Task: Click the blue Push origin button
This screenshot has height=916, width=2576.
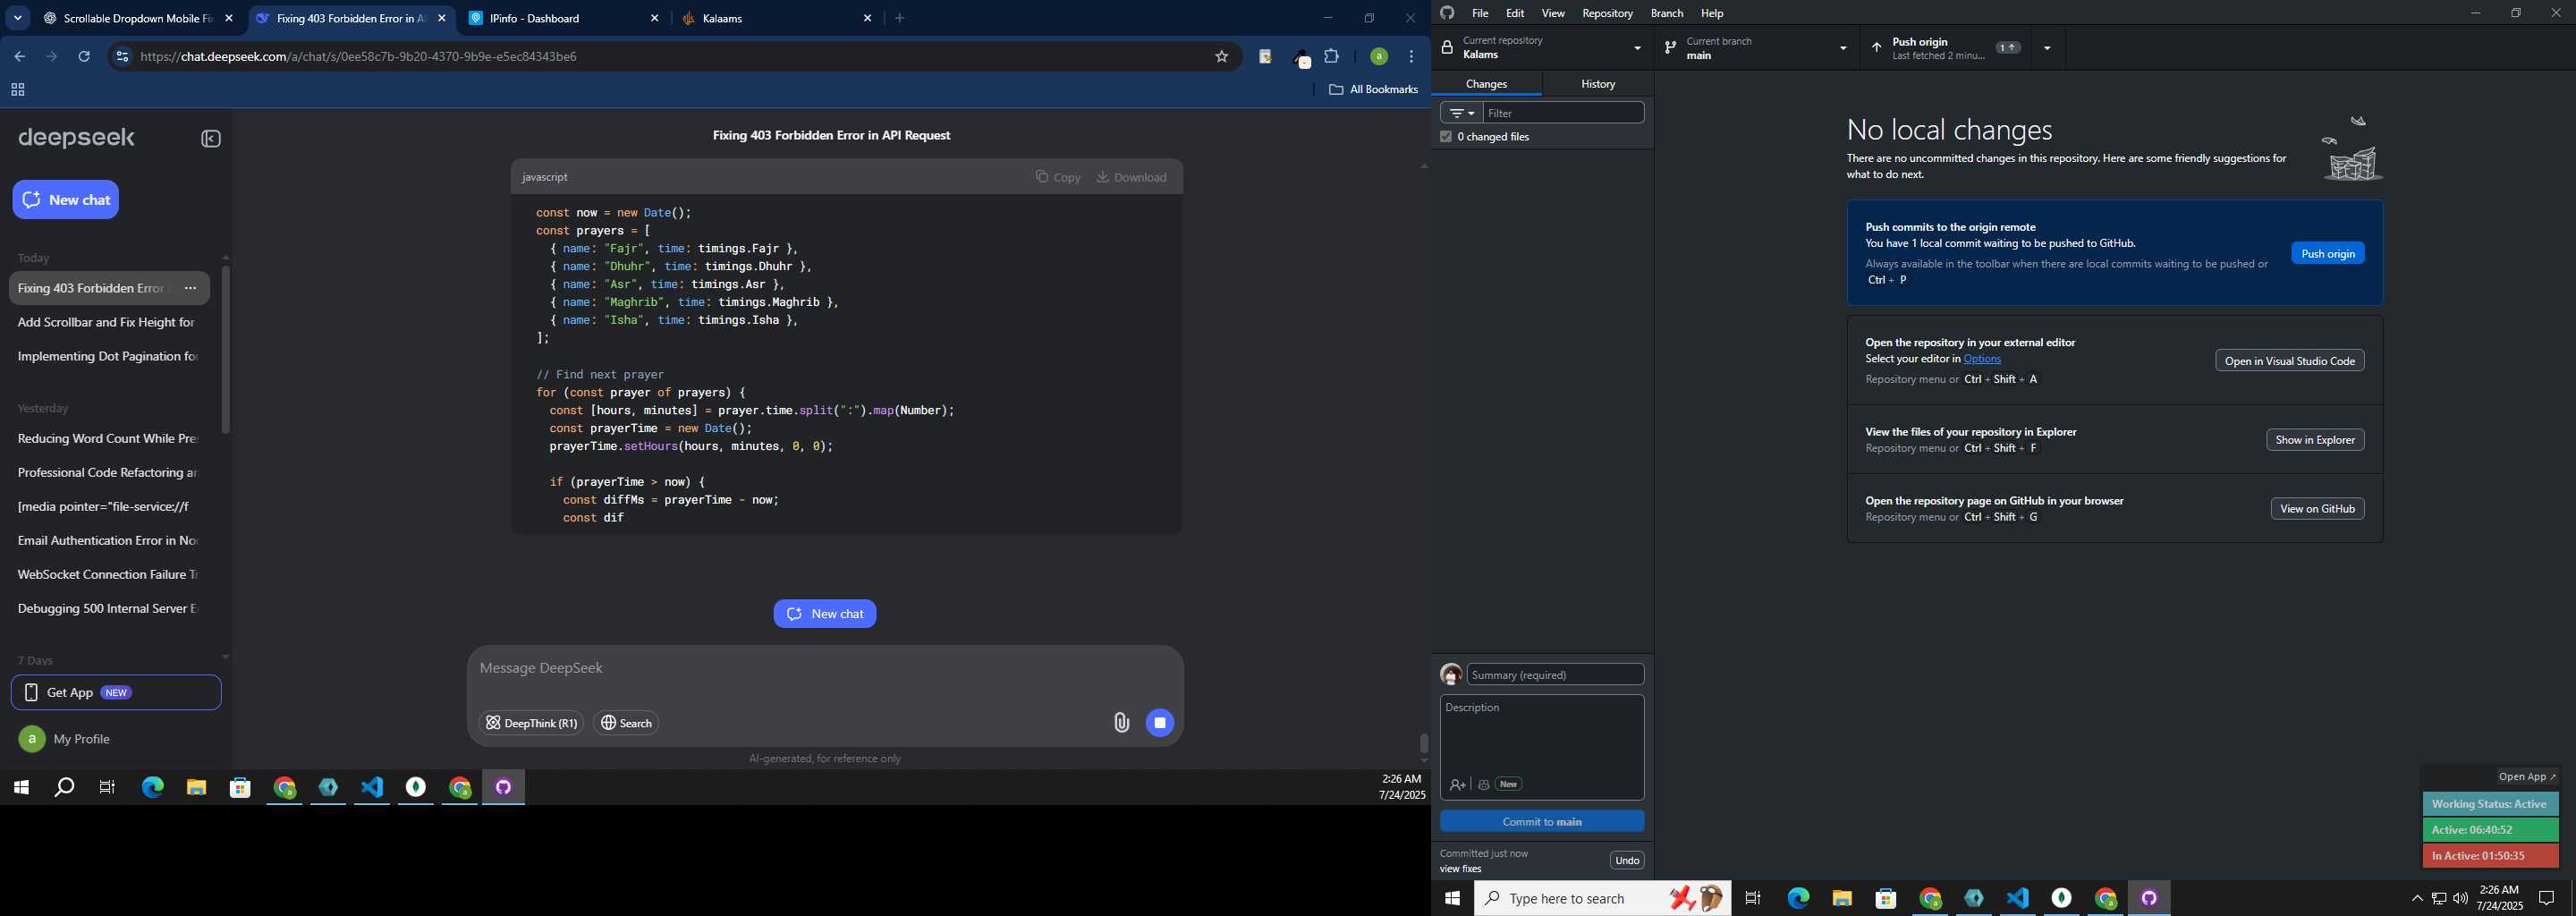Action: (x=2327, y=254)
